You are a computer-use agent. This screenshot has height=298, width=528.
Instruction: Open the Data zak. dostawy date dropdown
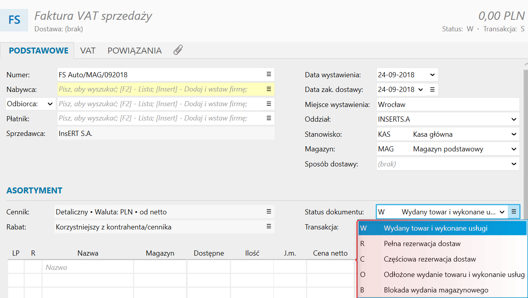pyautogui.click(x=421, y=90)
